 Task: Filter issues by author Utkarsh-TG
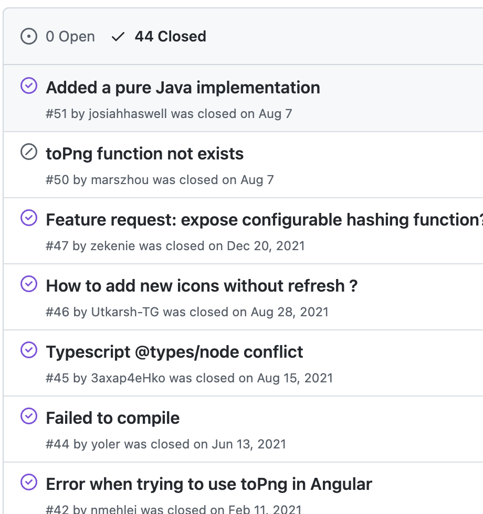click(x=125, y=312)
